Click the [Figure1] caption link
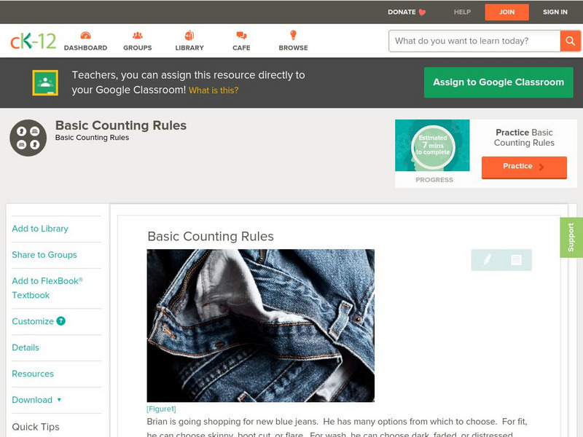This screenshot has height=437, width=583. coord(161,409)
